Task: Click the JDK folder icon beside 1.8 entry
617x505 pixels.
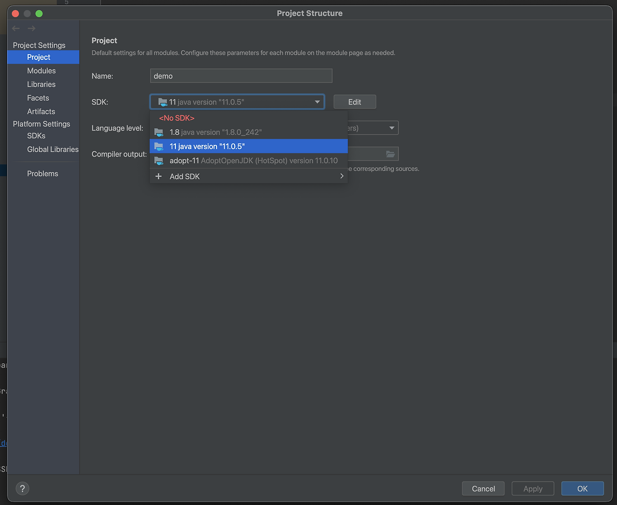Action: click(x=159, y=132)
